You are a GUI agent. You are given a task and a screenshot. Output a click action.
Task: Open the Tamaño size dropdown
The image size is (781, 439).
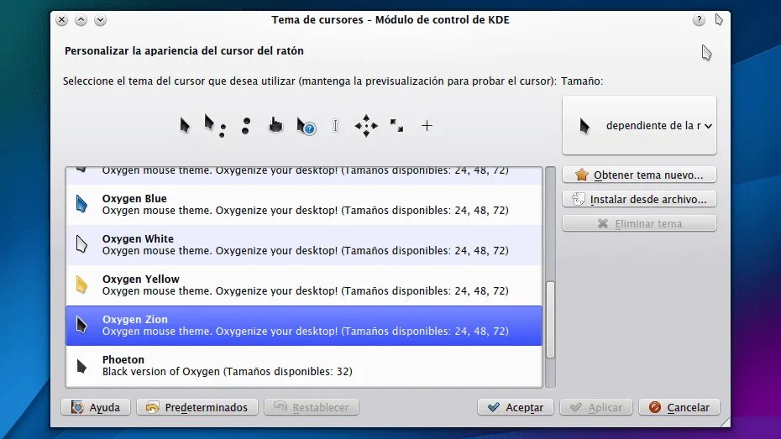(640, 125)
